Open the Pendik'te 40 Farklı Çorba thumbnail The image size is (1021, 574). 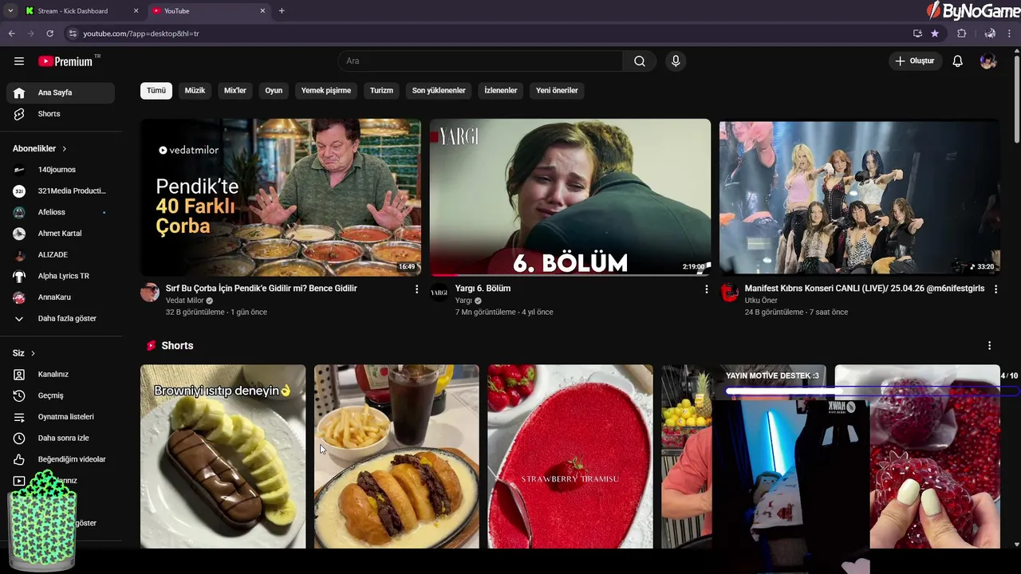(281, 197)
